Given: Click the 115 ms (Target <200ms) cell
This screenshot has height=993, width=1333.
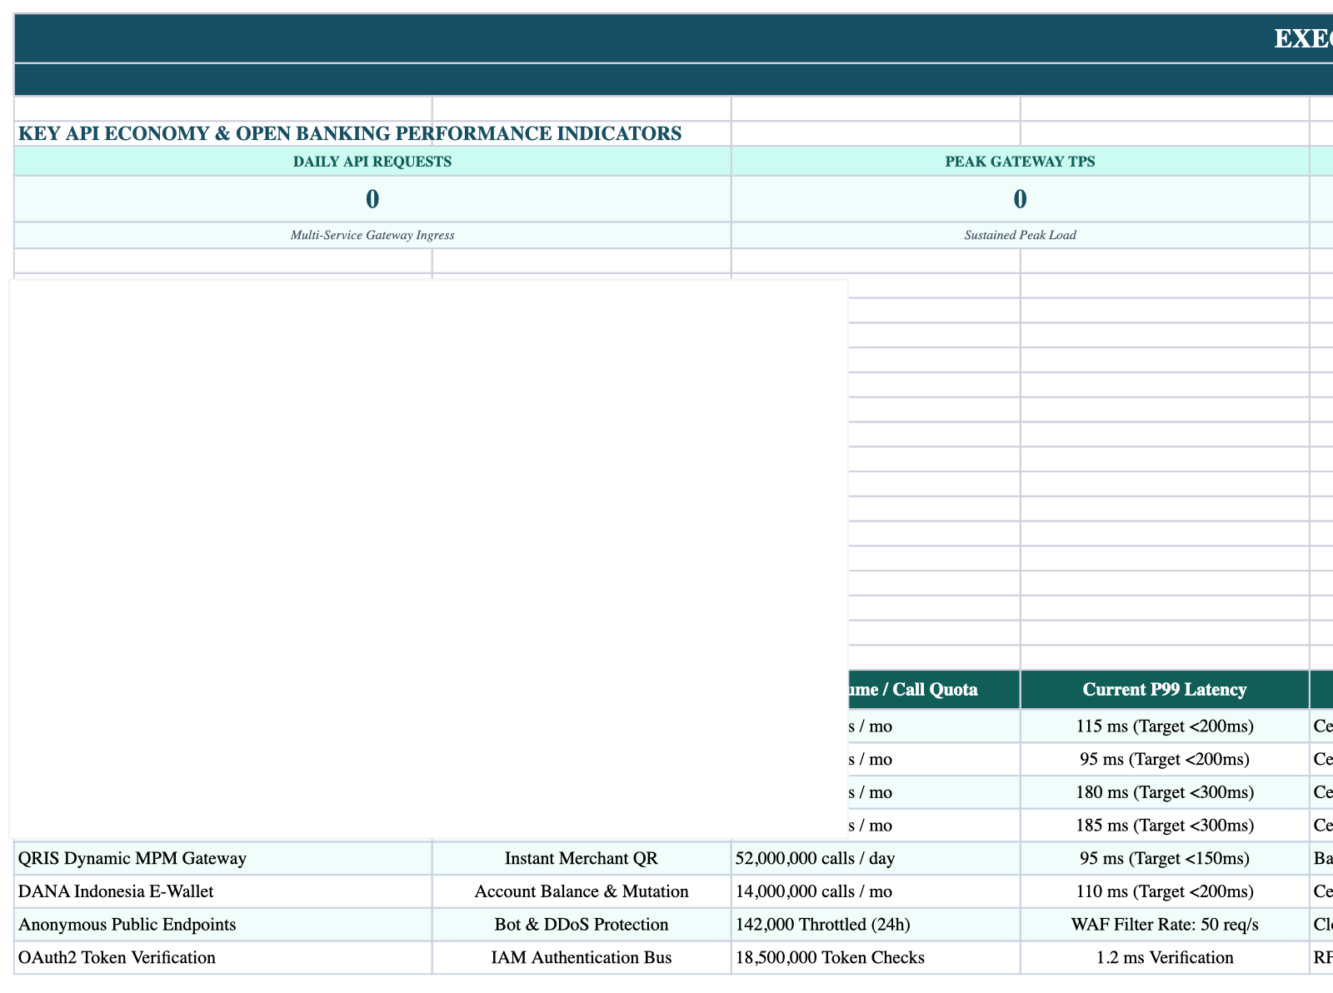Looking at the screenshot, I should (1165, 726).
